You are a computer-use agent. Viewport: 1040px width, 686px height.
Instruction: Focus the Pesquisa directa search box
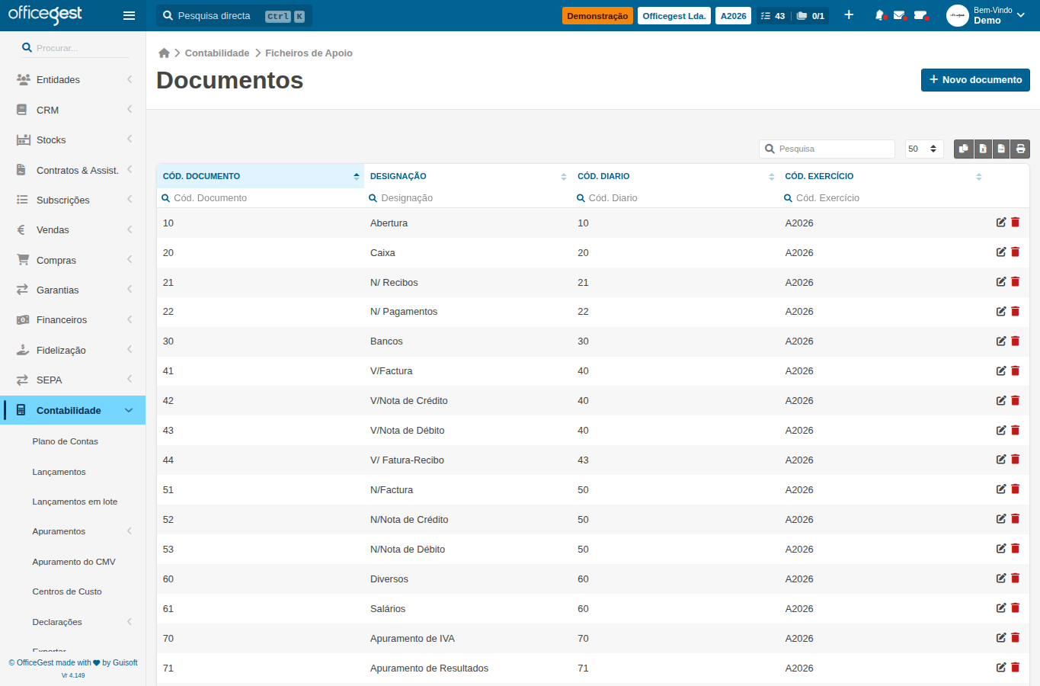[x=234, y=16]
